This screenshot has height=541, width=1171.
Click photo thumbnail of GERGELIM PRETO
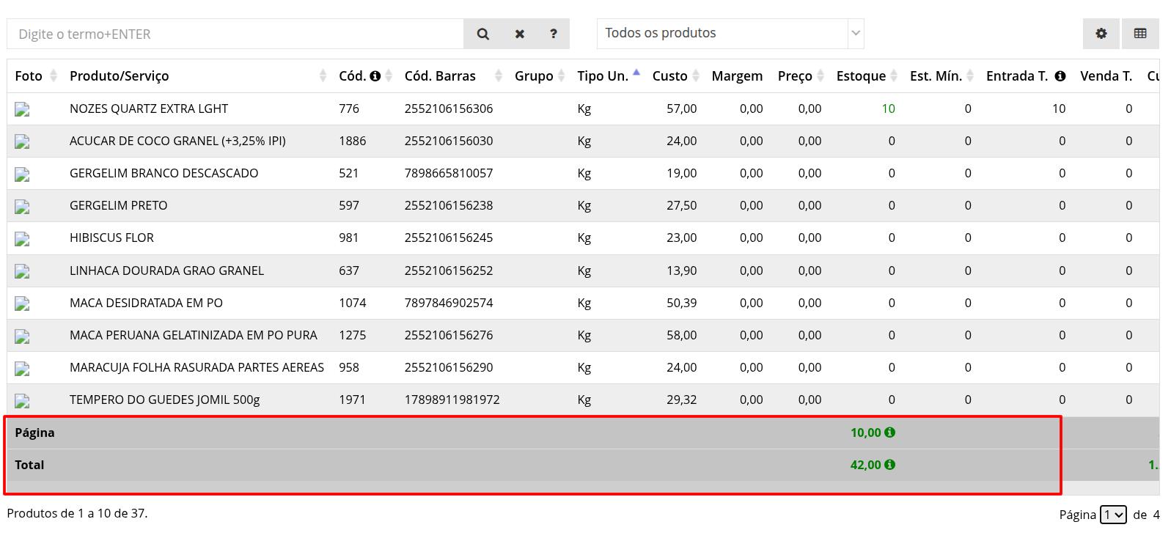(22, 207)
